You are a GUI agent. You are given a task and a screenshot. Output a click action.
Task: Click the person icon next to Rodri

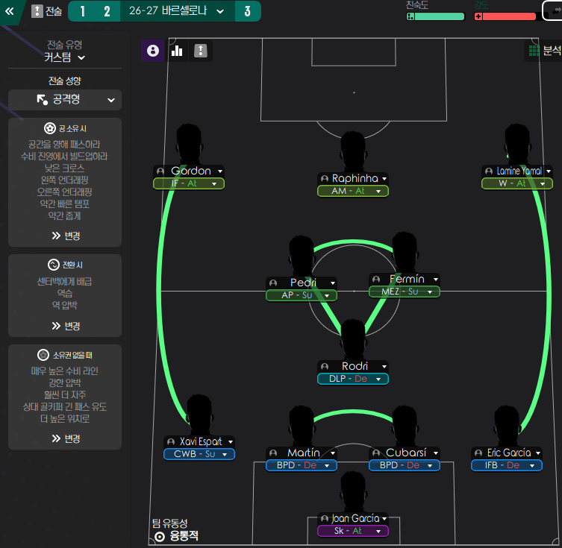click(325, 366)
